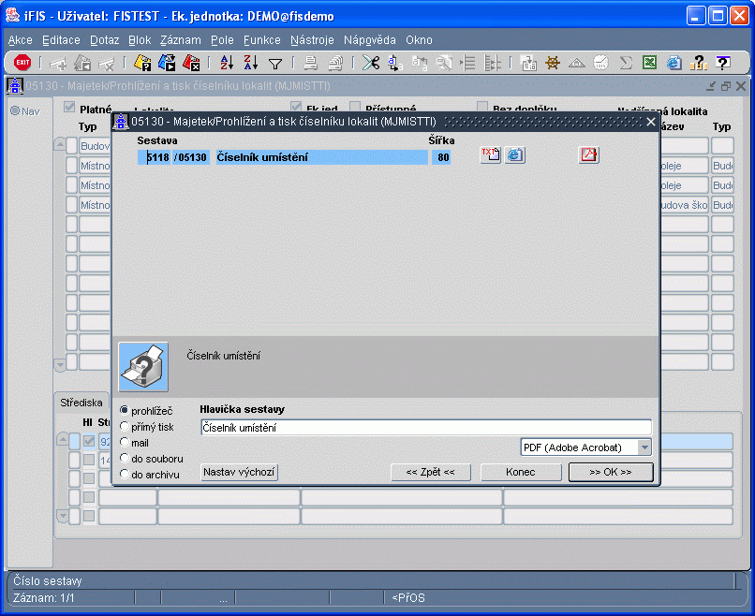Image resolution: width=755 pixels, height=616 pixels.
Task: Click the browser output icon in dialog
Action: click(x=514, y=155)
